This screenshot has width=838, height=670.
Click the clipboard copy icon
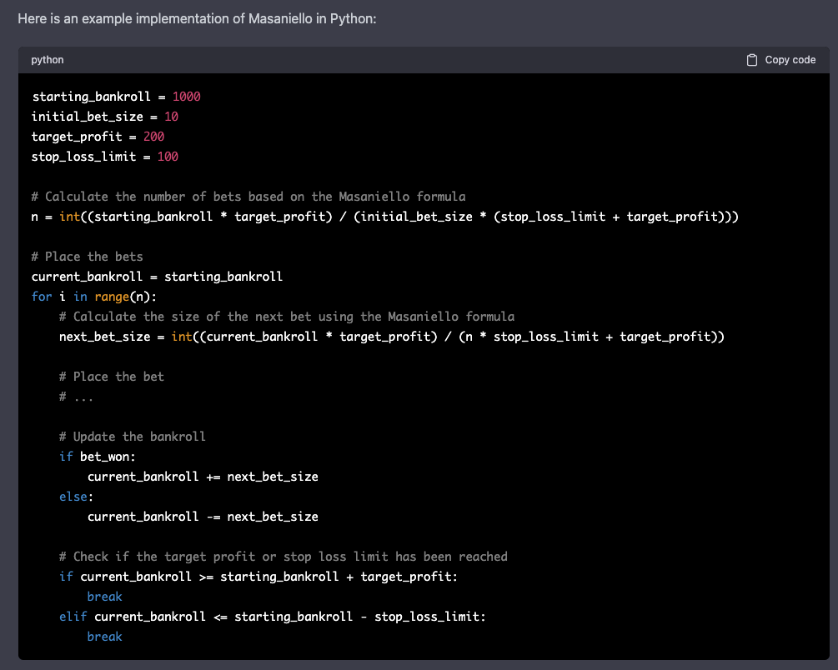(x=753, y=59)
